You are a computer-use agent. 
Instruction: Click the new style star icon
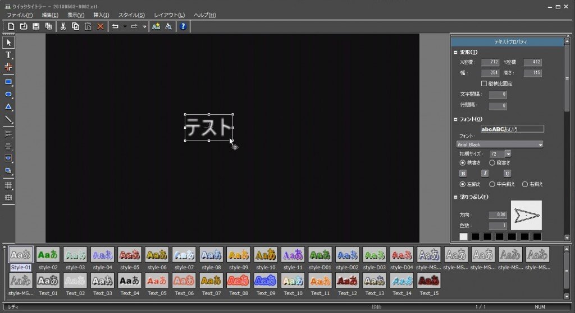pos(156,26)
